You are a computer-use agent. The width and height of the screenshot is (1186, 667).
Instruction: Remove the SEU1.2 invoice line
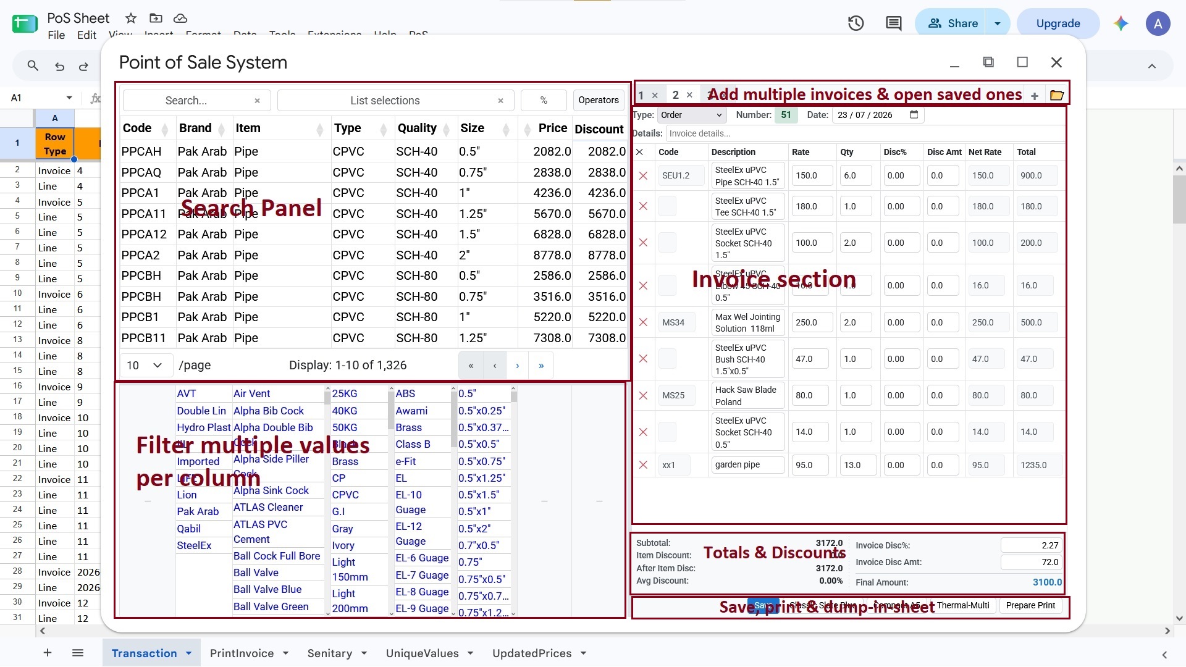point(643,176)
